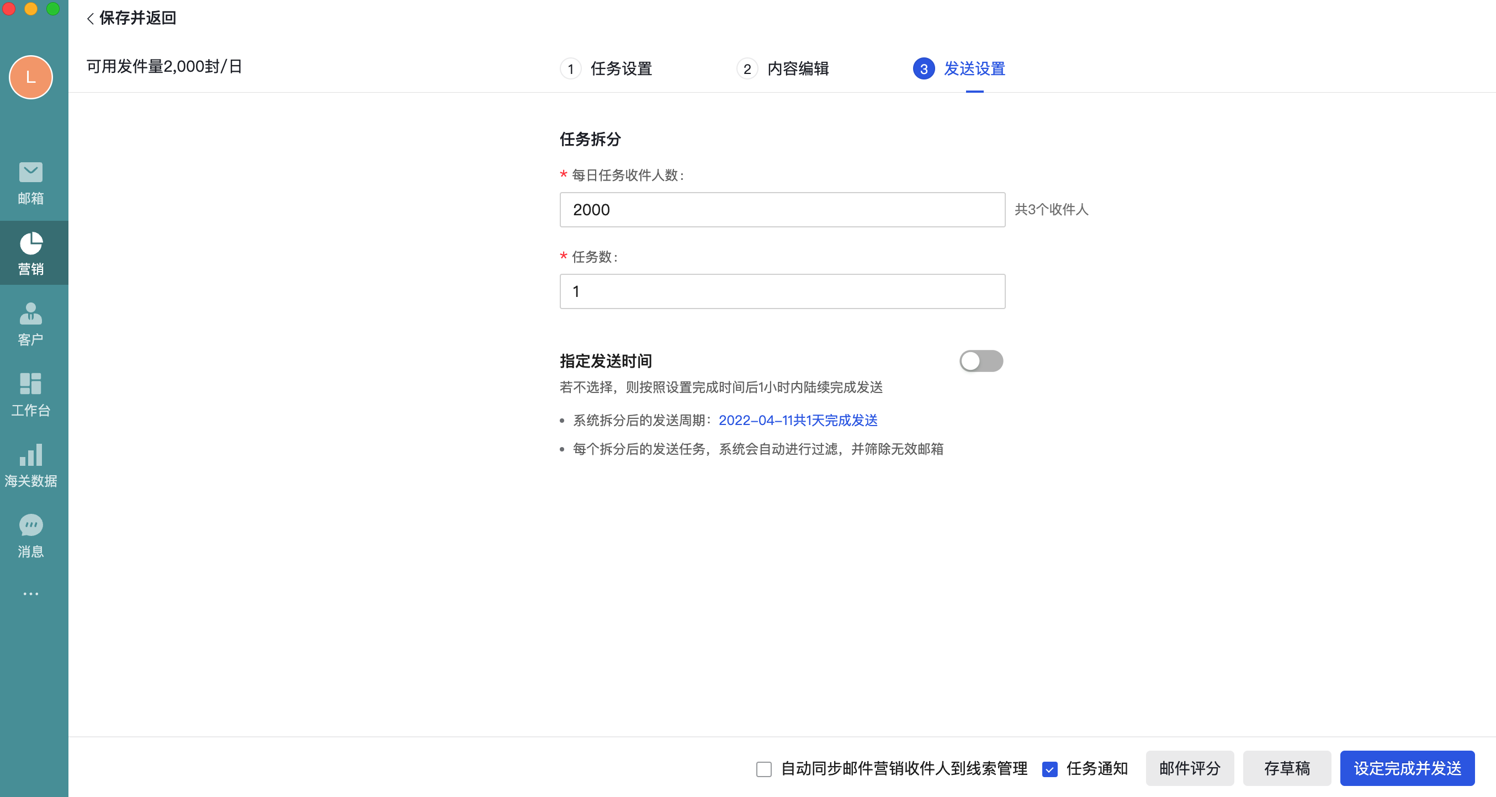Switch to the 工作台 workbench
The width and height of the screenshot is (1496, 797).
pos(30,395)
